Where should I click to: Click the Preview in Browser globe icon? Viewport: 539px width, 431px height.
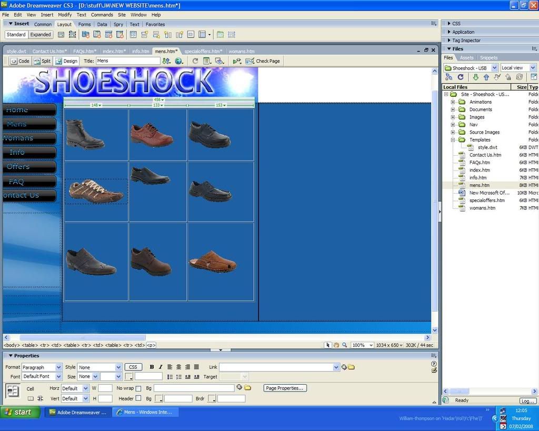click(179, 61)
